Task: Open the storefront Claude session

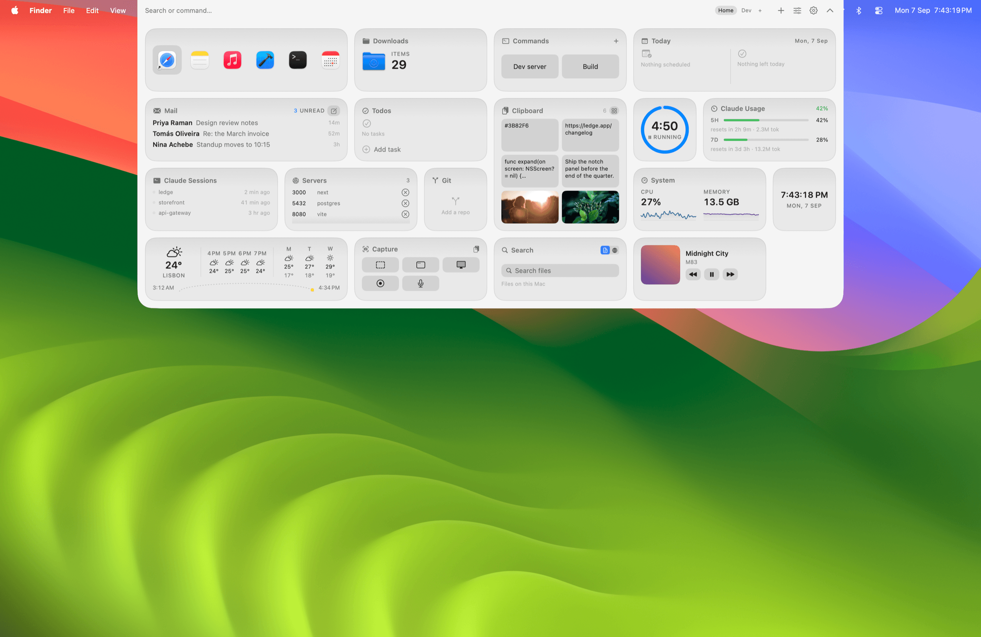Action: [x=211, y=202]
